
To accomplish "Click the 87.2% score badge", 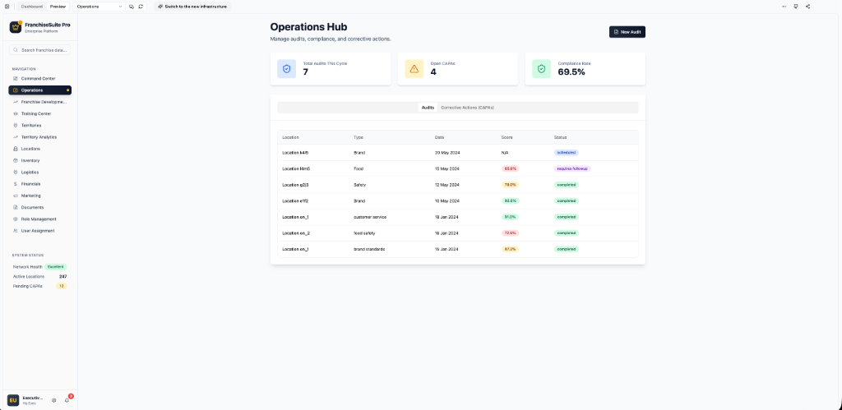I will 510,249.
